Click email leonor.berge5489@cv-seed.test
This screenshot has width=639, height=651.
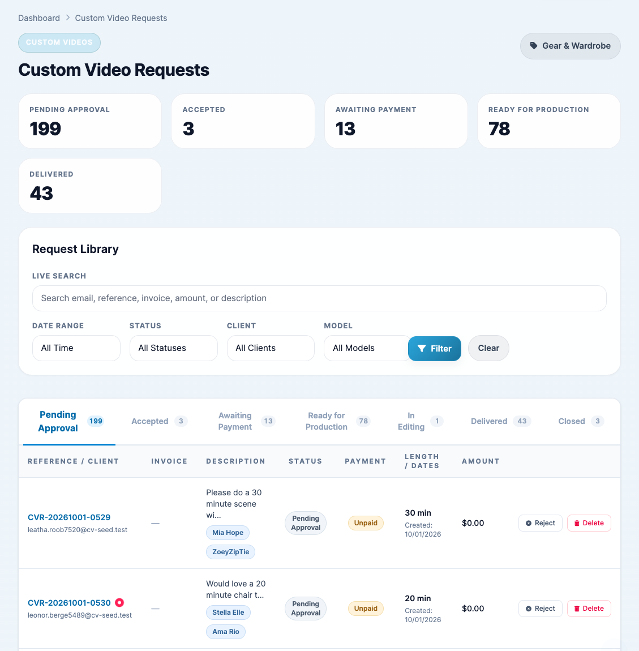click(80, 615)
